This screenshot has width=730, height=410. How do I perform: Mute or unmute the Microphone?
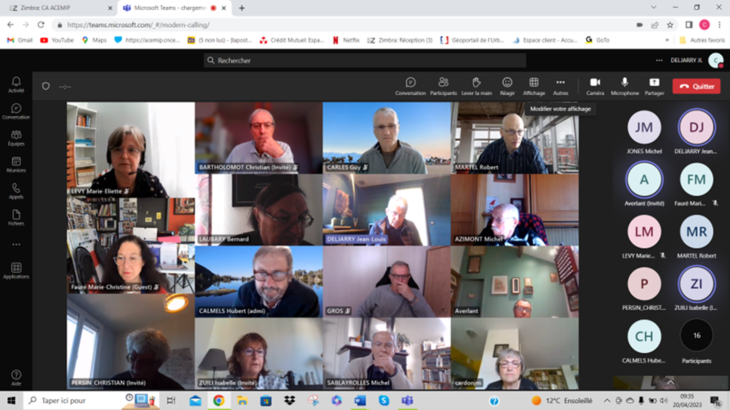[624, 86]
